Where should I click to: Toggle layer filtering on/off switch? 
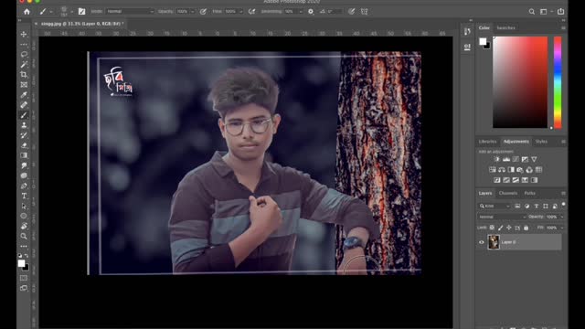[563, 205]
